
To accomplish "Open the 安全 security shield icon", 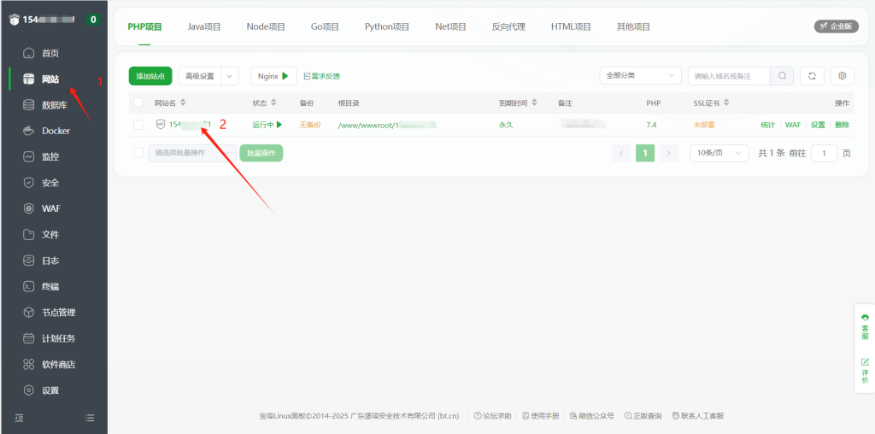I will tap(28, 183).
